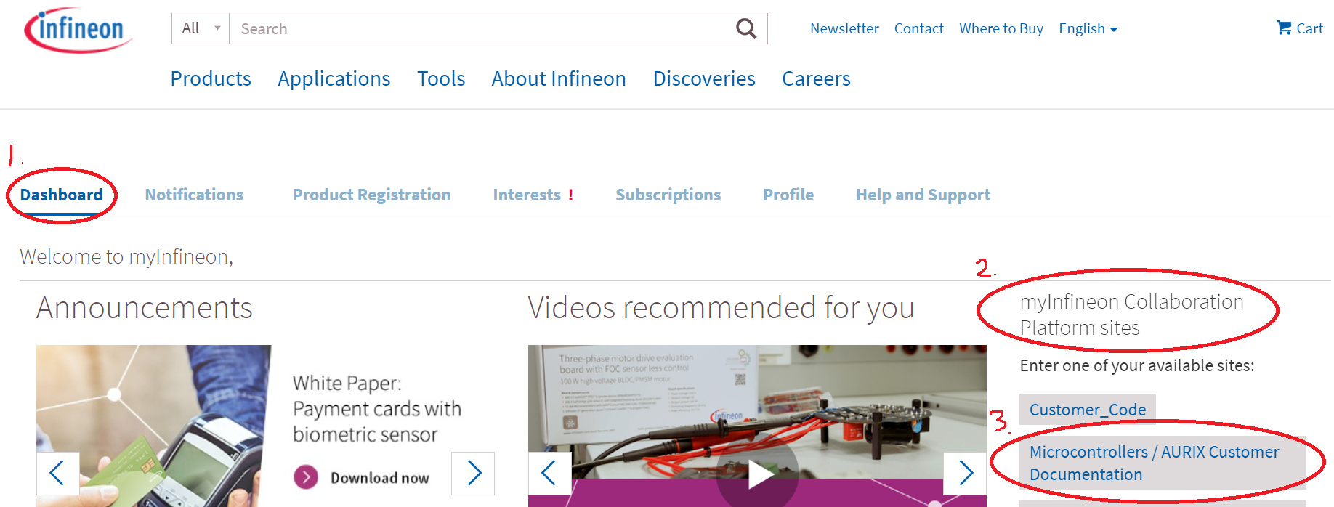The image size is (1334, 507).
Task: Click the Newsletter link
Action: click(x=844, y=28)
